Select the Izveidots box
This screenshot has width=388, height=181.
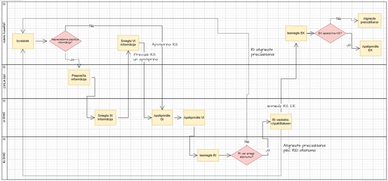[23, 41]
